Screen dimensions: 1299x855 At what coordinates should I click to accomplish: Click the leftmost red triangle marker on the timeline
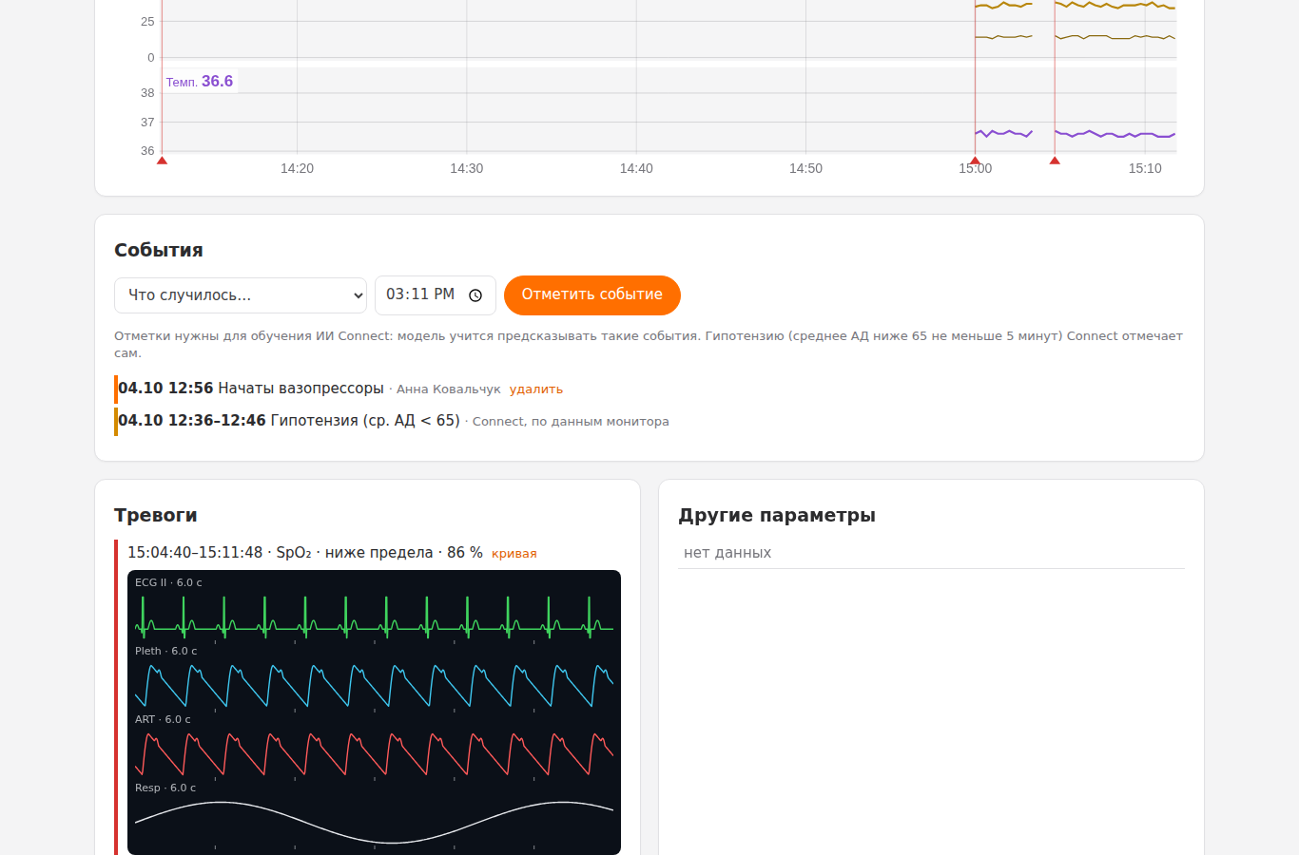[162, 161]
